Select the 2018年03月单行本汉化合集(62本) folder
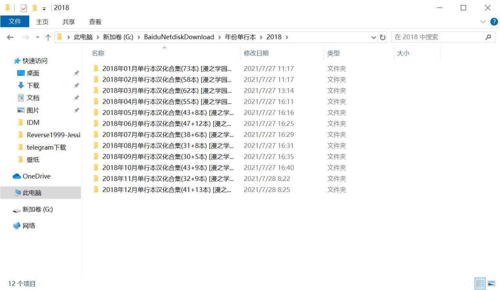Viewport: 500px width, 290px height. (x=167, y=90)
